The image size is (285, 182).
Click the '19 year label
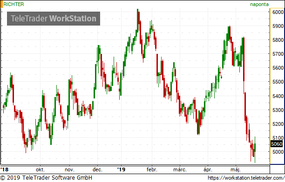click(121, 169)
